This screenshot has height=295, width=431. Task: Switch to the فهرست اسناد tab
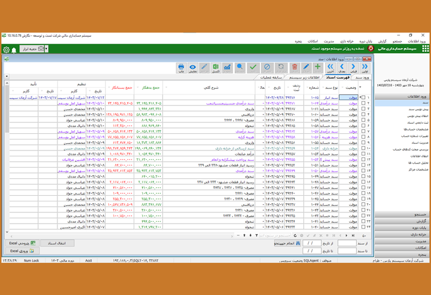(337, 78)
